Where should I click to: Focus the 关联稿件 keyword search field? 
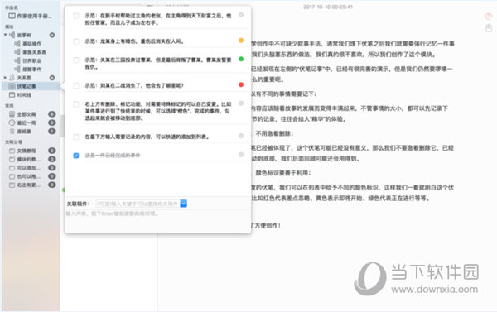[138, 204]
